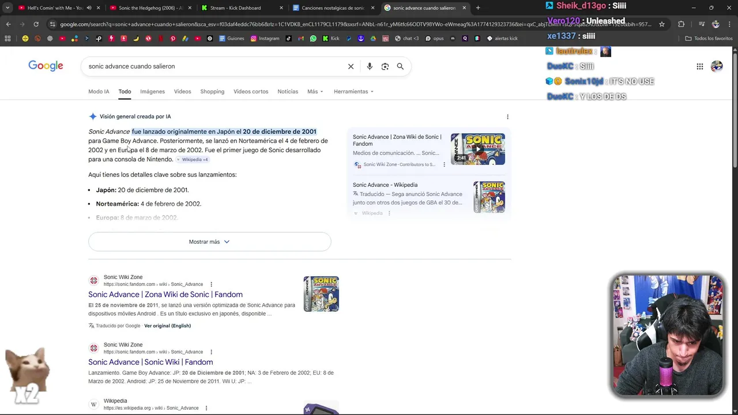
Task: Open 'Sonic Advance | Zona Wiki de Sonic | Fandom' result
Action: click(165, 295)
